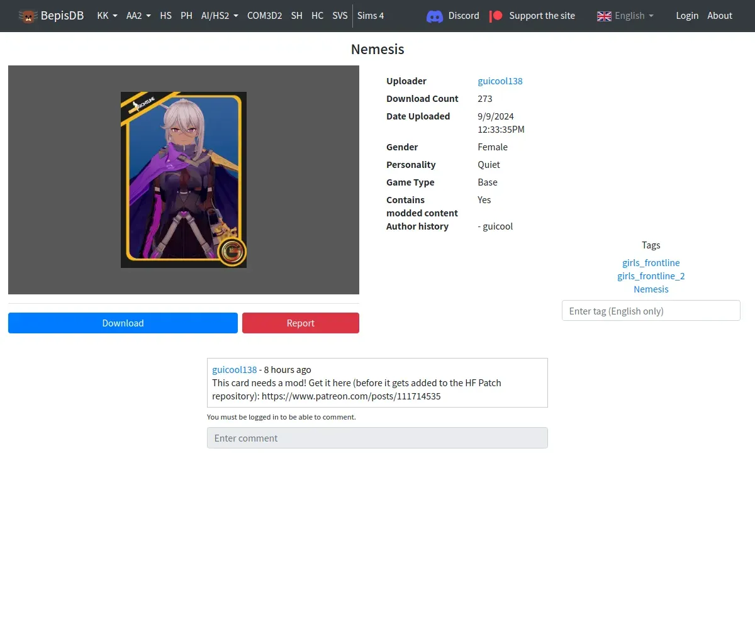Expand the AA2 dropdown menu
755x629 pixels.
138,16
